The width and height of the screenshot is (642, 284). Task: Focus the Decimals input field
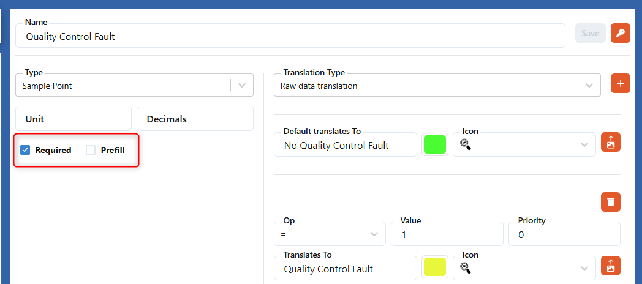(195, 119)
